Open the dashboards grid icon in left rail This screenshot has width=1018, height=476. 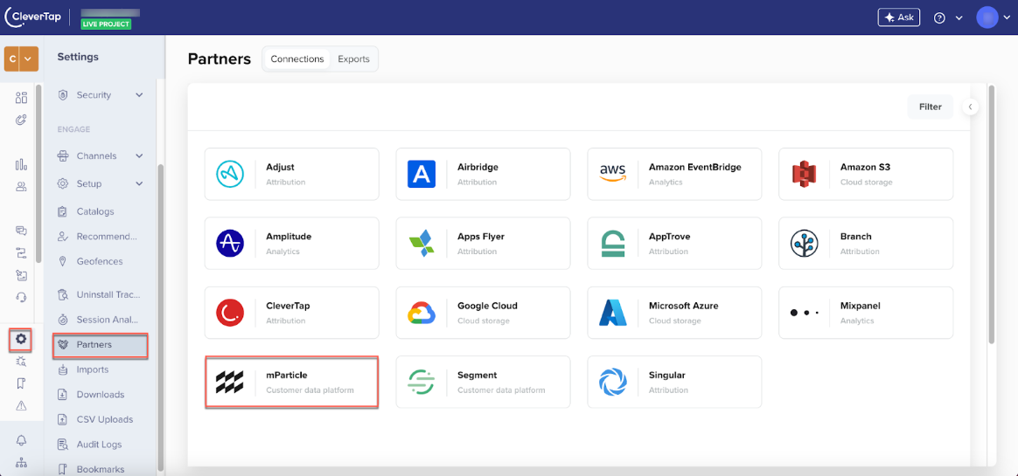click(x=21, y=98)
